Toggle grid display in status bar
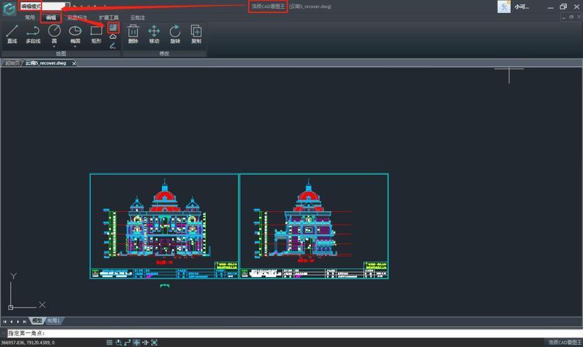The width and height of the screenshot is (583, 347). [109, 343]
